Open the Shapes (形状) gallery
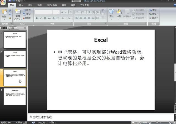The width and height of the screenshot is (176, 124). tap(111, 14)
